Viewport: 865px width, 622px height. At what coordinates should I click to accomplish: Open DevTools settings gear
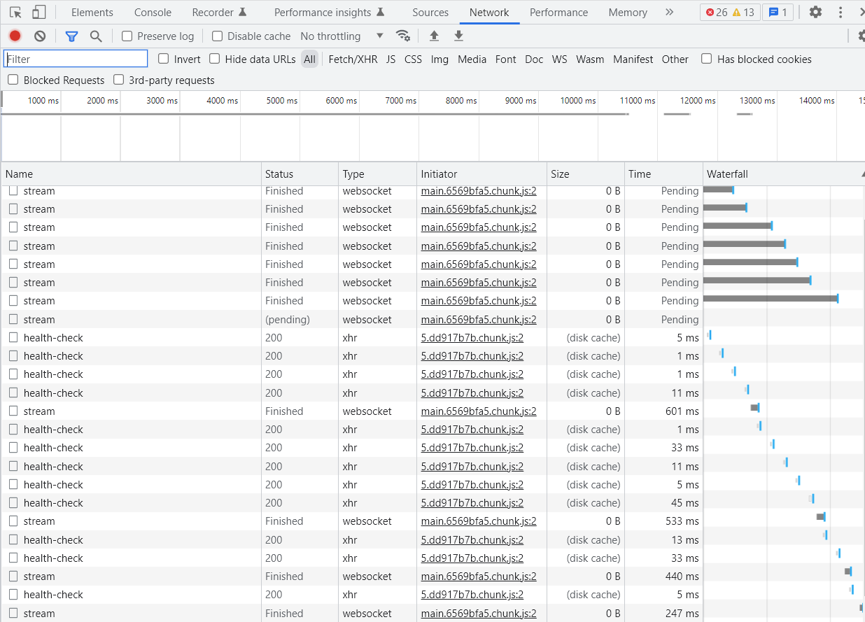[x=816, y=12]
